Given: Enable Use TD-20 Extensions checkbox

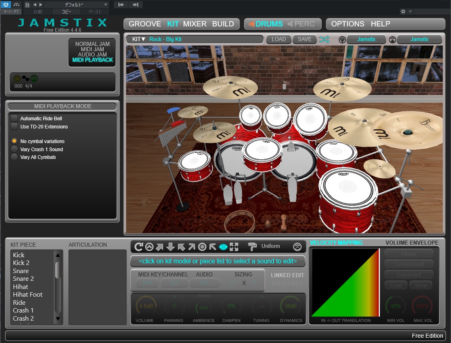Looking at the screenshot, I should click(15, 126).
